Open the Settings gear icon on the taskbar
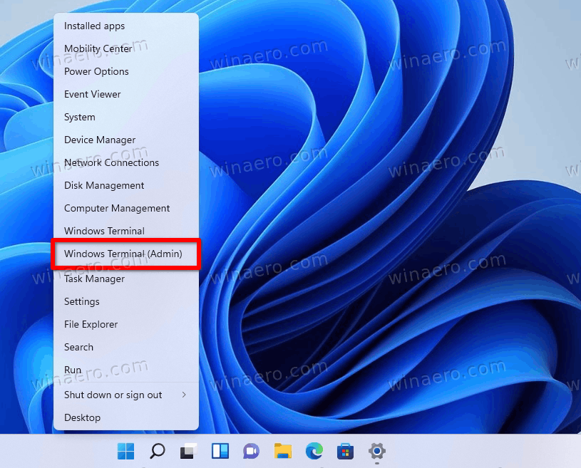 point(377,452)
